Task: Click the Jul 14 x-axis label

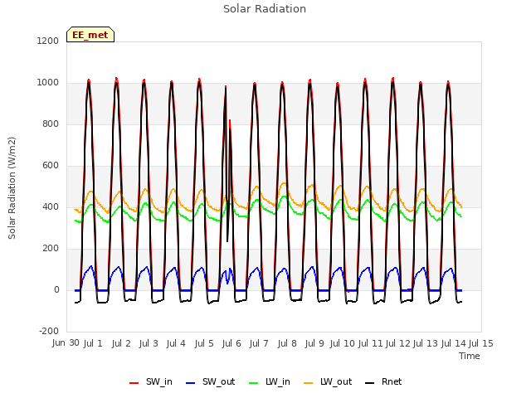Action: 454,343
